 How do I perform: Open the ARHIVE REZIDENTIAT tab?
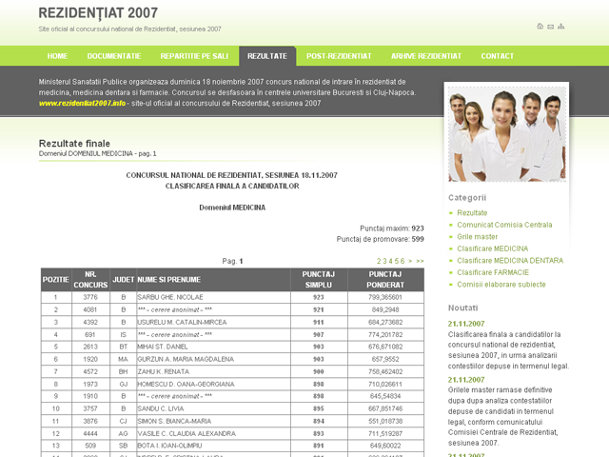coord(426,56)
